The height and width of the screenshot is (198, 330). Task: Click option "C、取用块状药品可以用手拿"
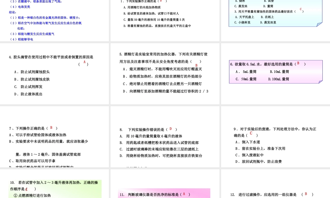point(32,161)
